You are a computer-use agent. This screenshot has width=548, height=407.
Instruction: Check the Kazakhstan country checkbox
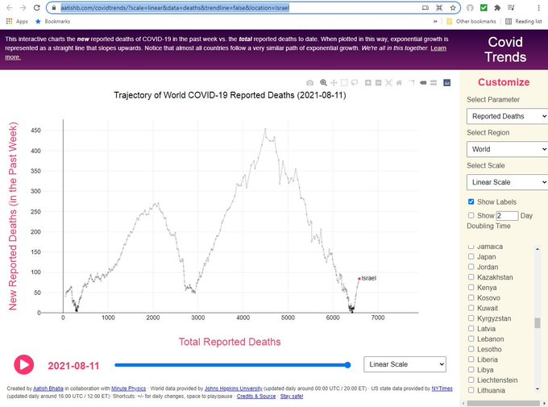coord(471,277)
